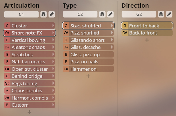
Task: Click the pencil edit icon under Type
Action: 110,14
